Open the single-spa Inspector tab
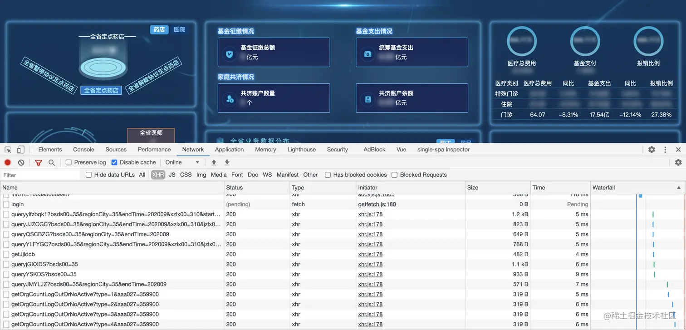This screenshot has height=330, width=686. [x=444, y=150]
